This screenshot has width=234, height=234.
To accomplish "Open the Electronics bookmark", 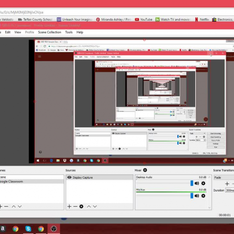I will click(x=222, y=20).
